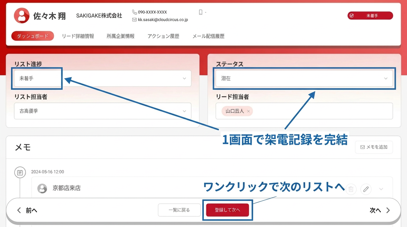Remove the 山口岳人 tag with the x
Image resolution: width=407 pixels, height=227 pixels.
click(x=248, y=111)
